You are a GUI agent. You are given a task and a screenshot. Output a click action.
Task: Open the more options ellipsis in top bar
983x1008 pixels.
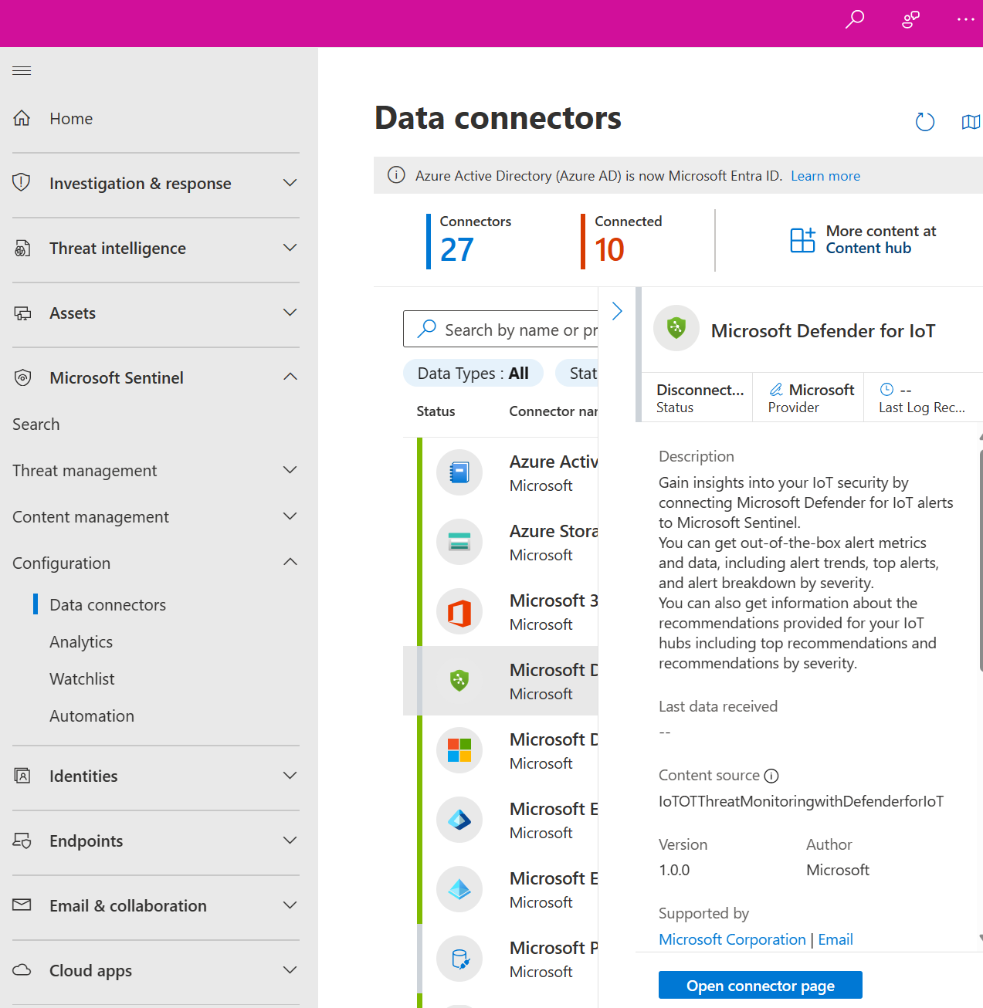(966, 19)
